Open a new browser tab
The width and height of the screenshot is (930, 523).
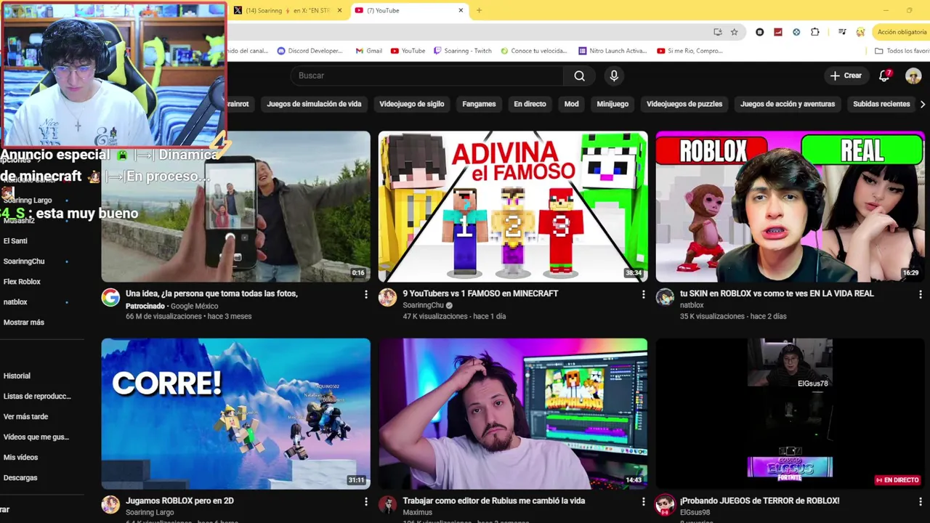479,10
